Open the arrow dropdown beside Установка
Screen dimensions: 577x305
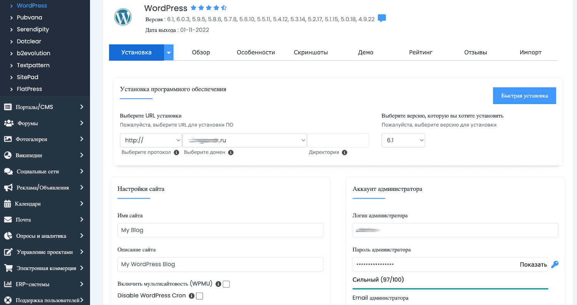169,53
